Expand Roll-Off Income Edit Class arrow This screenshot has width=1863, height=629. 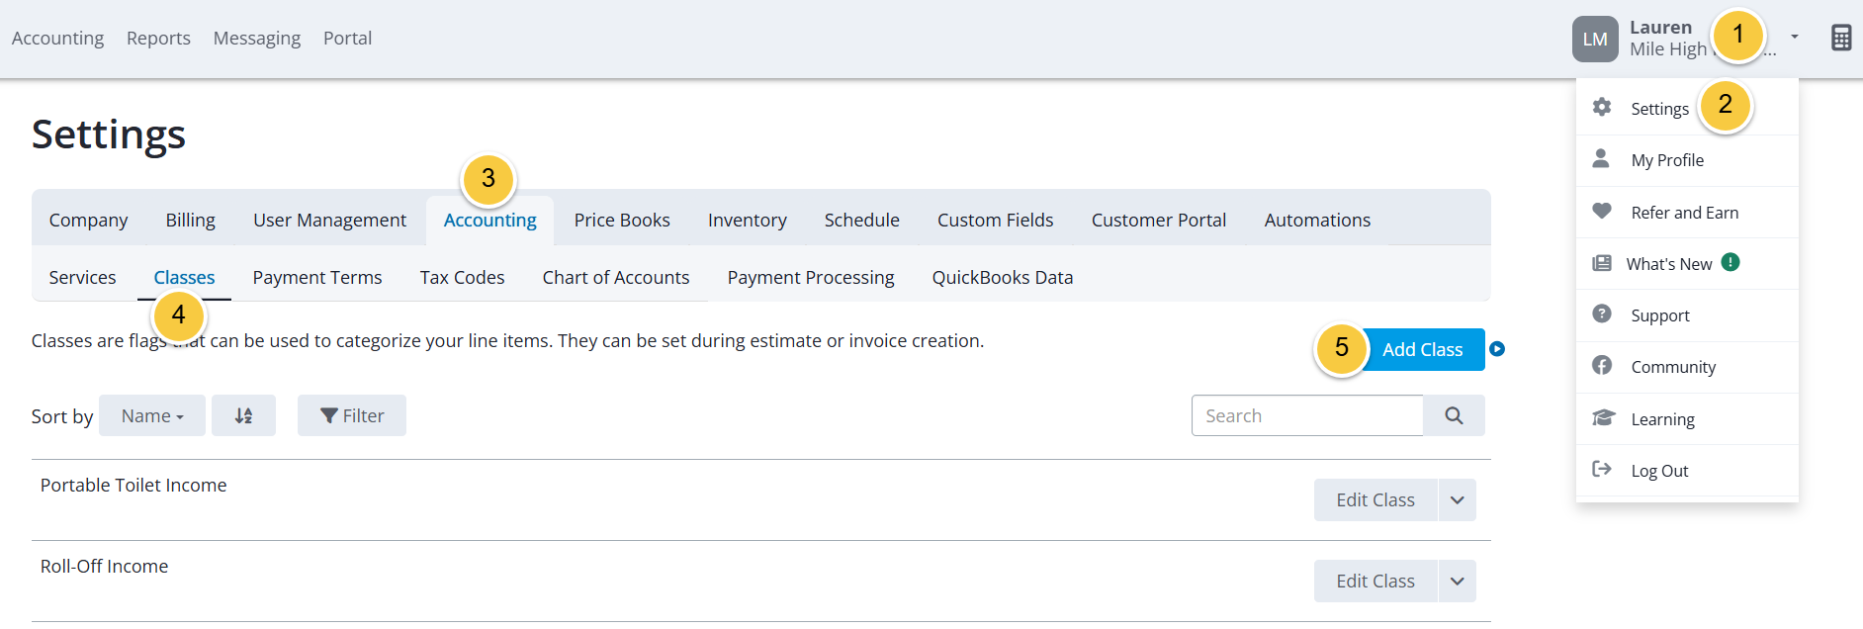1457,581
